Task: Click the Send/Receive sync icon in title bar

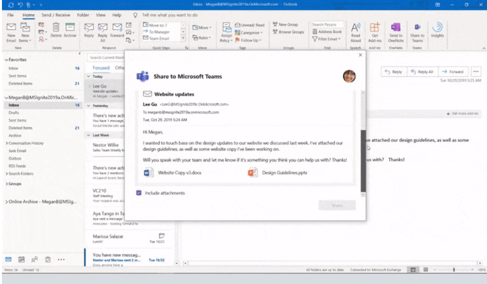Action: pyautogui.click(x=11, y=5)
